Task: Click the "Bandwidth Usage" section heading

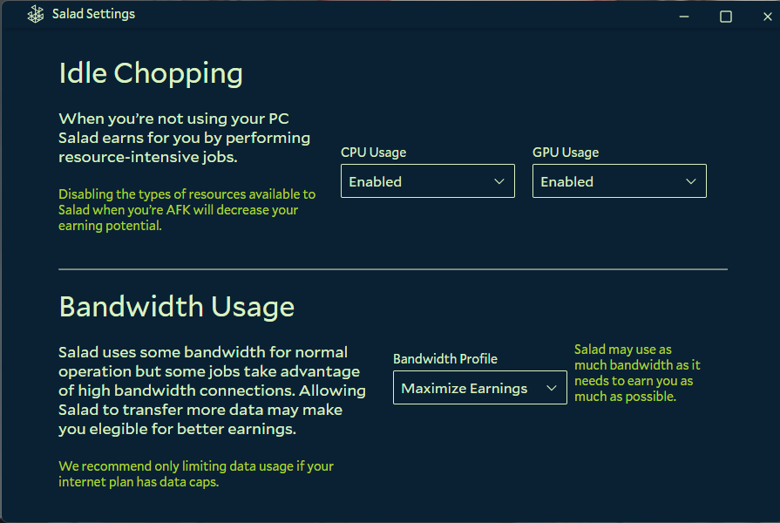Action: click(176, 307)
